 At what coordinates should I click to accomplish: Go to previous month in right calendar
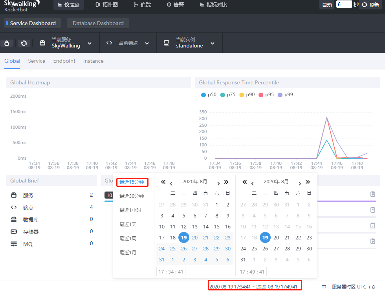click(x=252, y=183)
